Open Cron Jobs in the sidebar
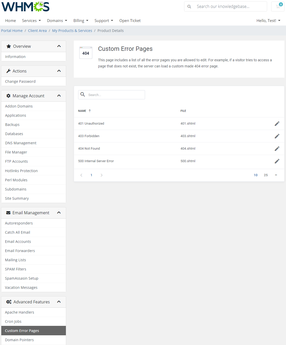286x345 pixels. pyautogui.click(x=33, y=322)
